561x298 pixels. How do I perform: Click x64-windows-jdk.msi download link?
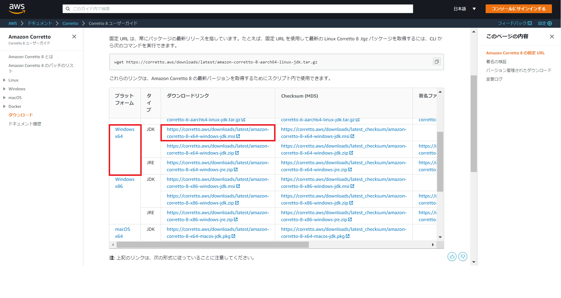[218, 133]
